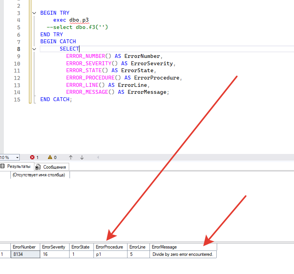Go to next issue with down arrow
Screen dimensions: 294x274
[x=82, y=157]
